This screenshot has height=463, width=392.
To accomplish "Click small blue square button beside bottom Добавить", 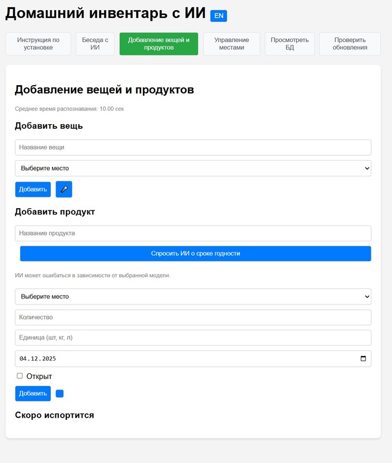I will 60,394.
